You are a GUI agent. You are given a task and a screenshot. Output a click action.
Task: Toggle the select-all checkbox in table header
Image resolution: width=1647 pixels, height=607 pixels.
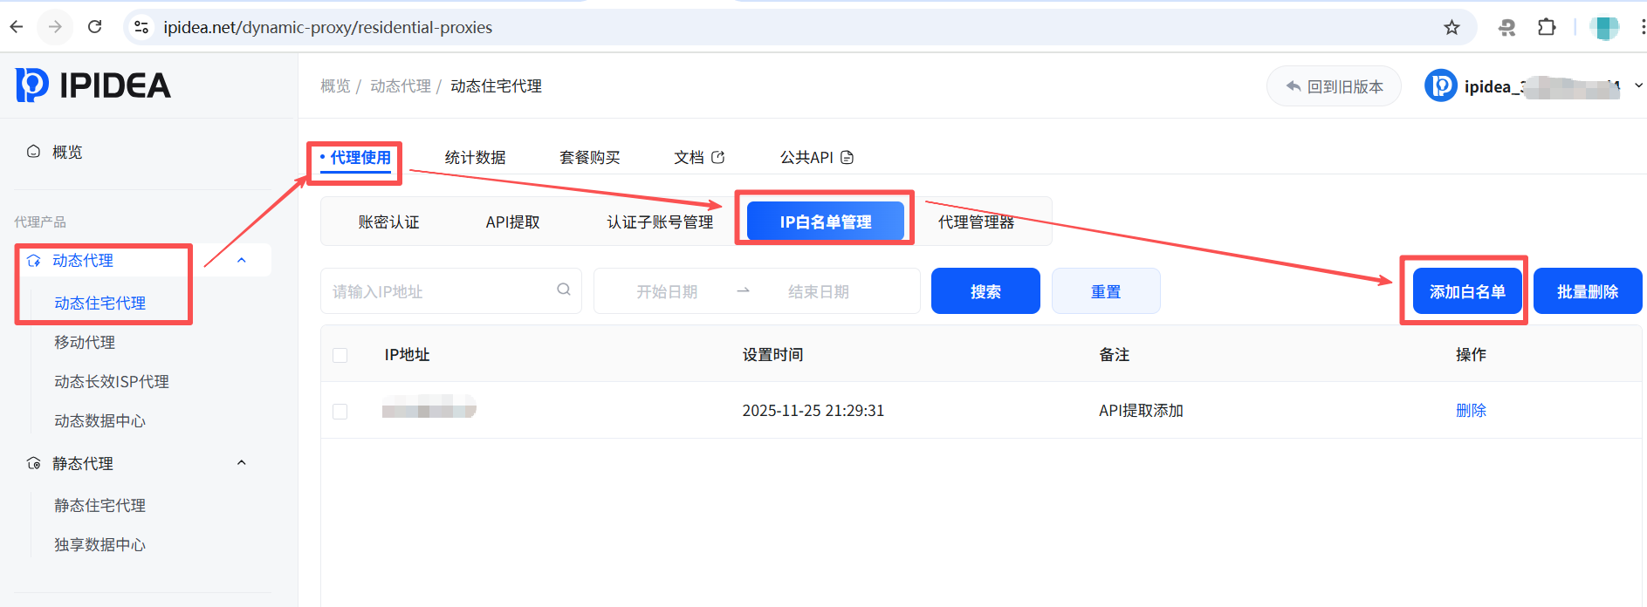pos(340,355)
